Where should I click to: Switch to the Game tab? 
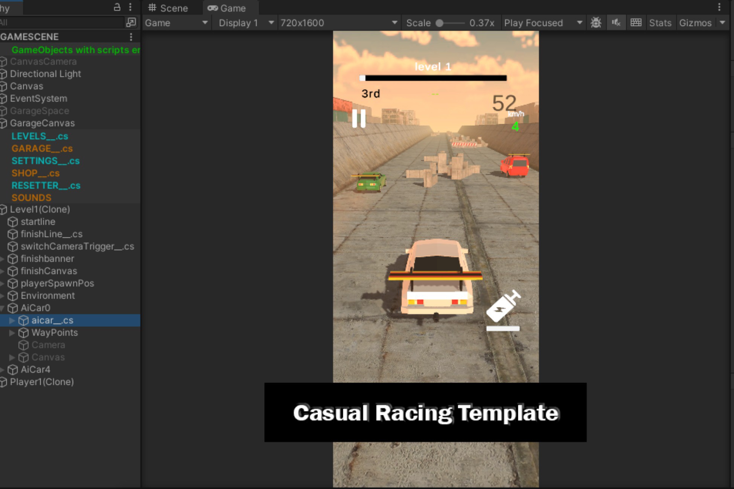[230, 8]
